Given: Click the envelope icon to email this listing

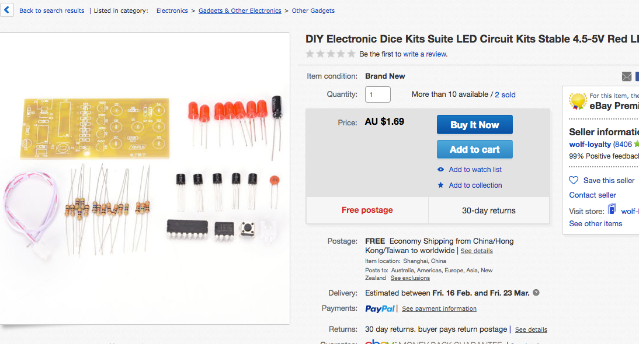Looking at the screenshot, I should point(627,76).
